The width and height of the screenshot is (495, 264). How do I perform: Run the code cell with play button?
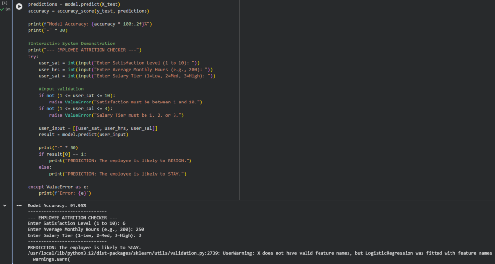[19, 6]
